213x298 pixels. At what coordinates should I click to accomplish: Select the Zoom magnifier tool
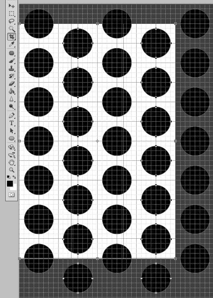[11, 170]
